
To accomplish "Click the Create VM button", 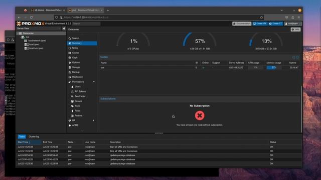I will click(x=260, y=23).
